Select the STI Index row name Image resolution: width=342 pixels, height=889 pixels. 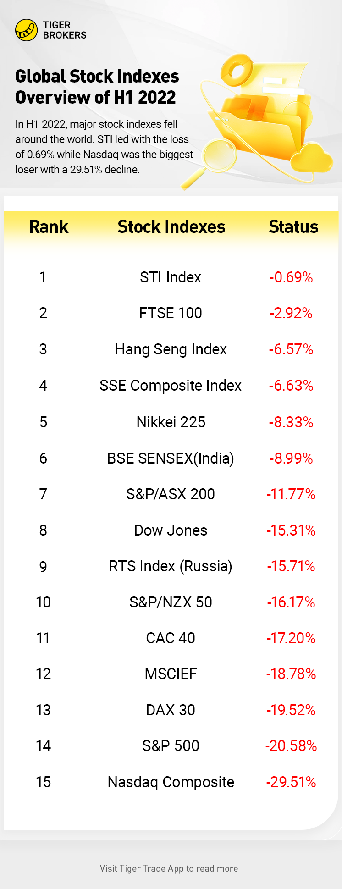pyautogui.click(x=171, y=277)
